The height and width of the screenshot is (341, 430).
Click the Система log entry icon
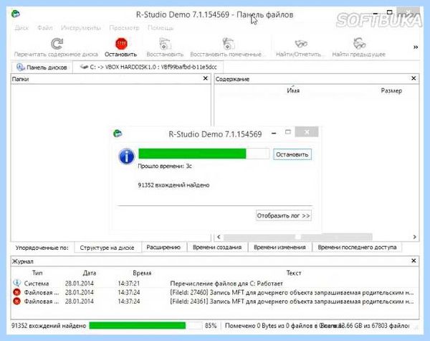(x=16, y=283)
